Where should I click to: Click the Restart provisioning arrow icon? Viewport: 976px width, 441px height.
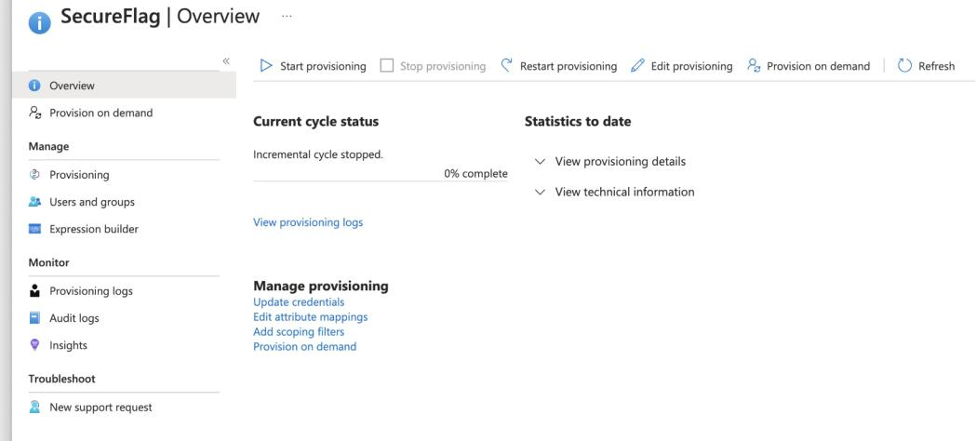[x=507, y=65]
